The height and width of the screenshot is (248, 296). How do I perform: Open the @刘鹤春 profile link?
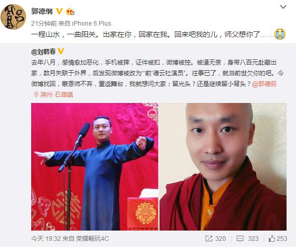[x=43, y=52]
